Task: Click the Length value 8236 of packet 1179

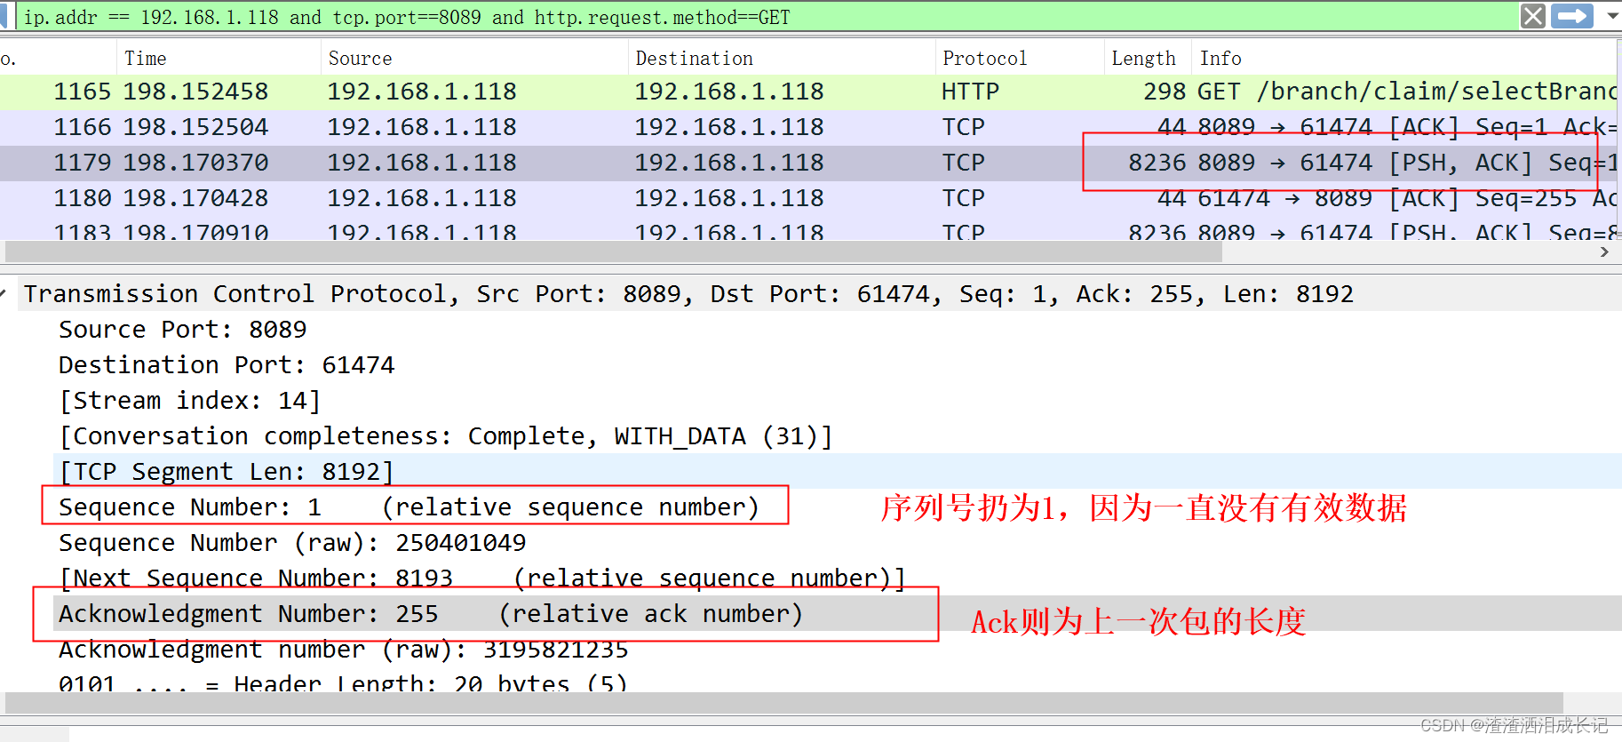Action: click(1157, 163)
